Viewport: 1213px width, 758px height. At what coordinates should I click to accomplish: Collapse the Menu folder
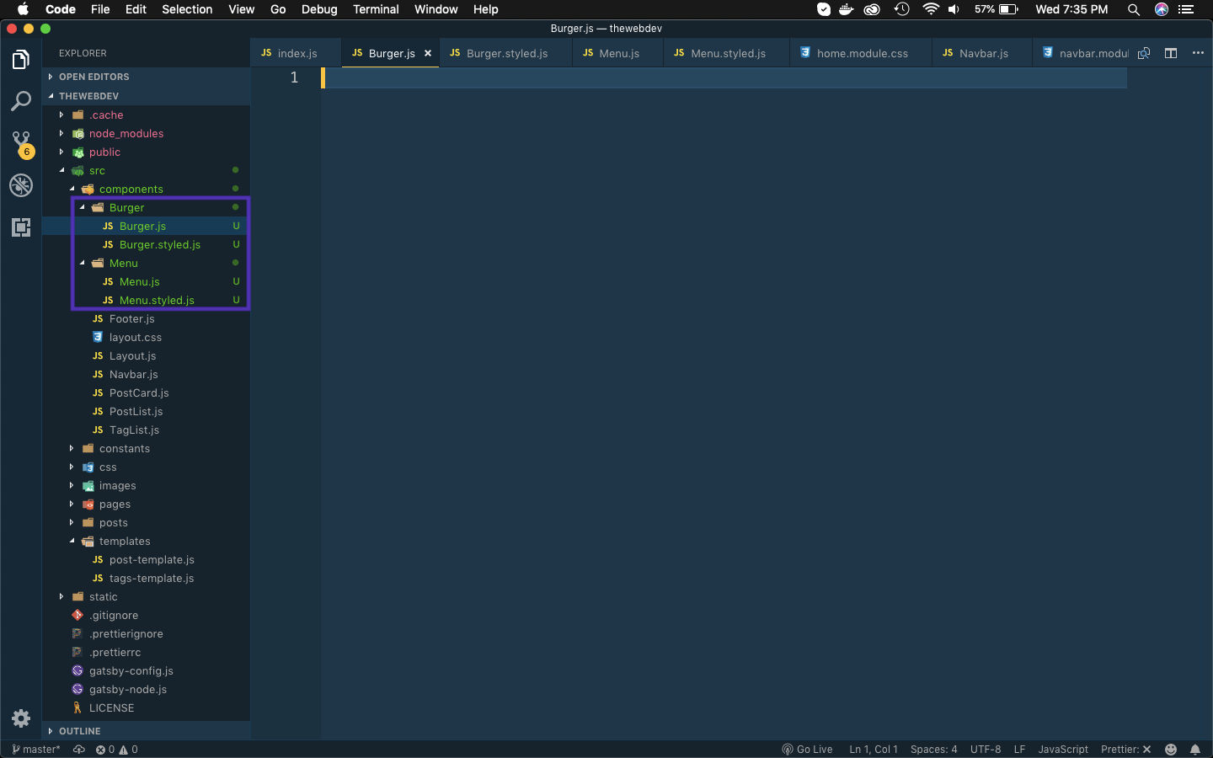click(x=146, y=263)
